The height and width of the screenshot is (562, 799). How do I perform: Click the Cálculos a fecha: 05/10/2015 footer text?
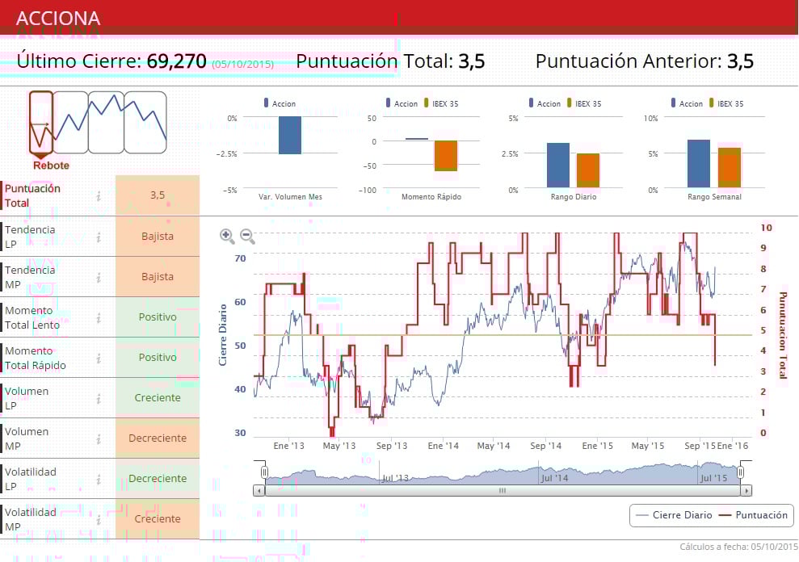click(738, 547)
